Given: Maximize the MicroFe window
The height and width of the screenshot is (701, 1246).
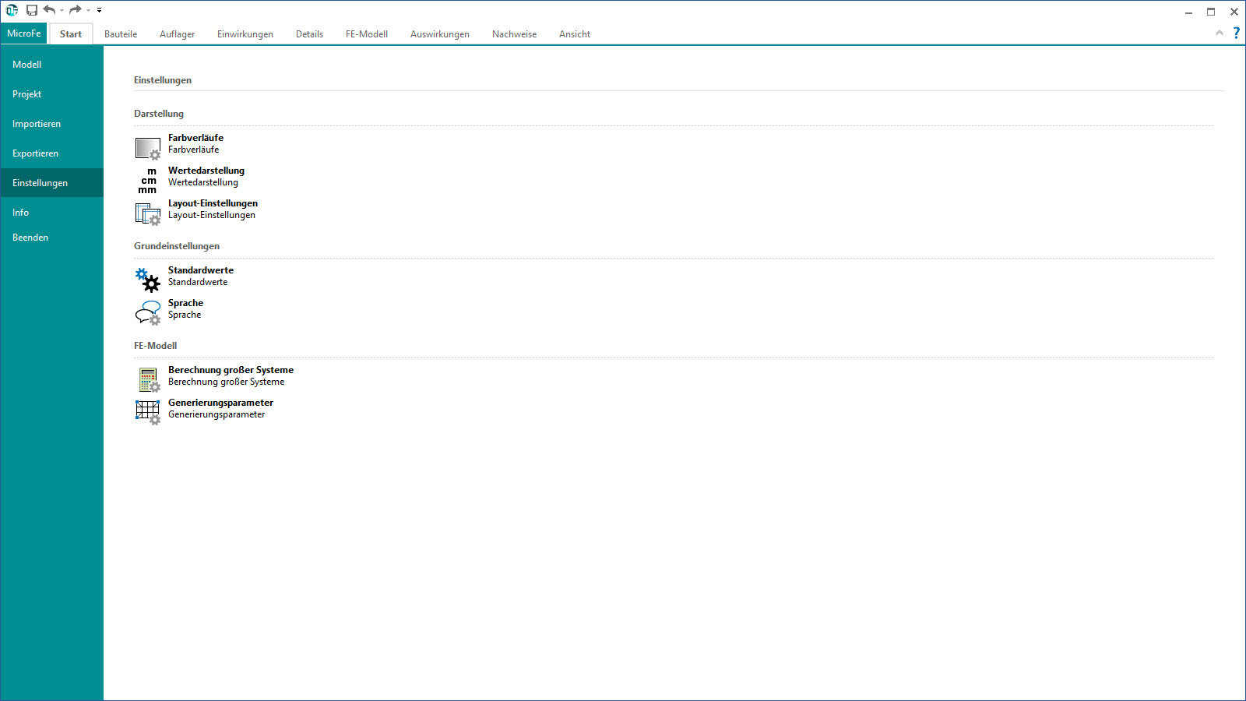Looking at the screenshot, I should tap(1211, 12).
